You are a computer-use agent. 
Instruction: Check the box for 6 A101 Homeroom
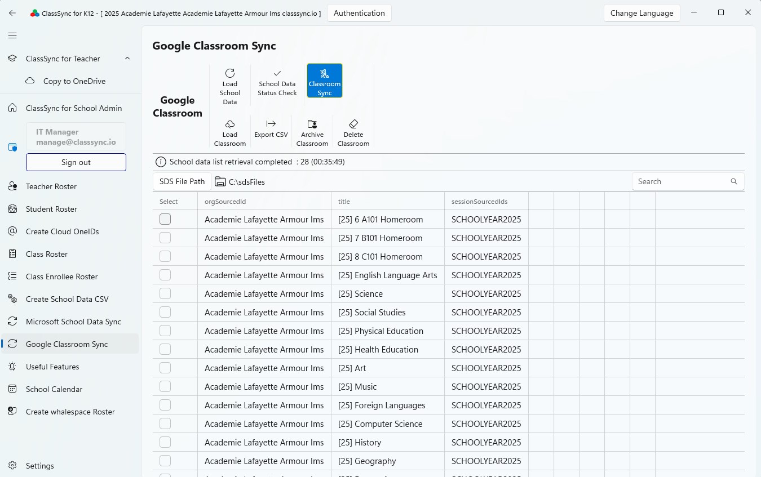click(x=165, y=219)
